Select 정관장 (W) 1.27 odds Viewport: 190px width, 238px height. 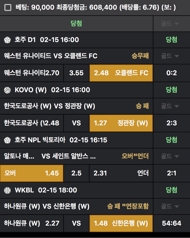[x=121, y=123]
